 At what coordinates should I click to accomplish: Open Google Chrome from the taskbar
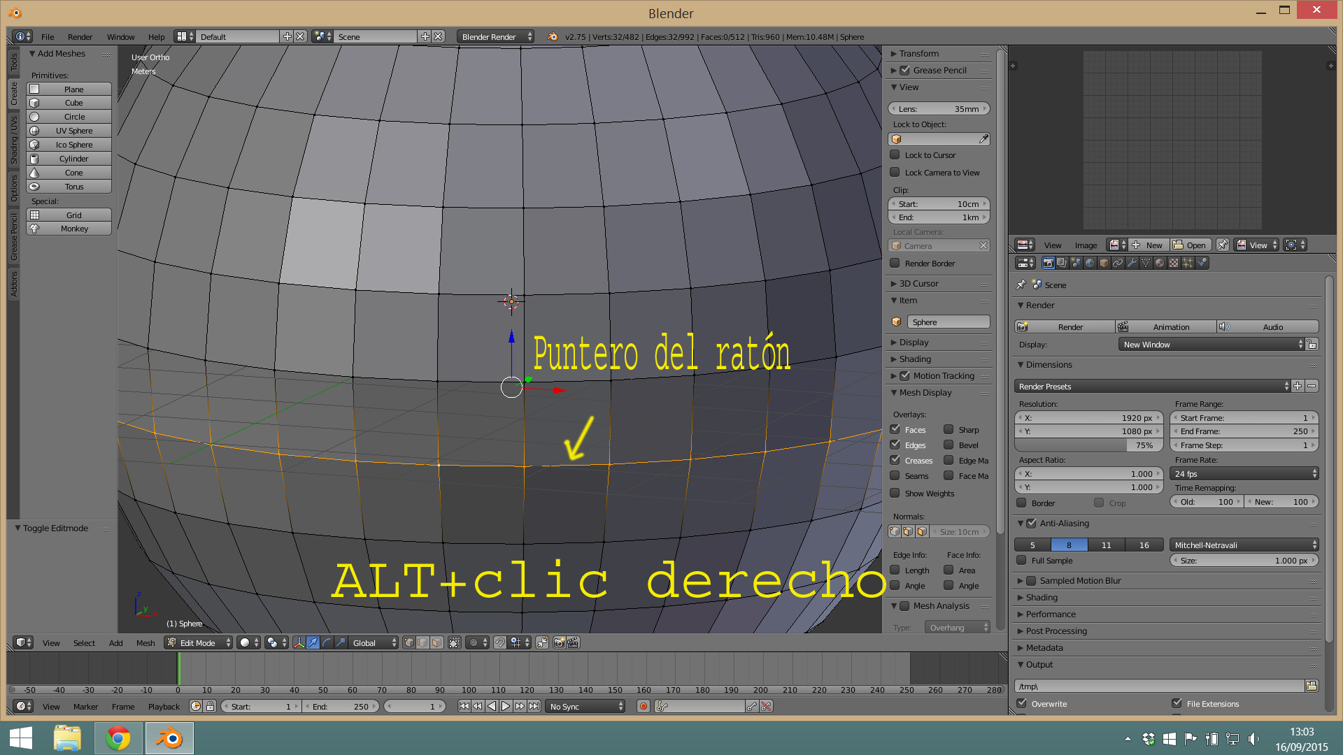(x=118, y=738)
